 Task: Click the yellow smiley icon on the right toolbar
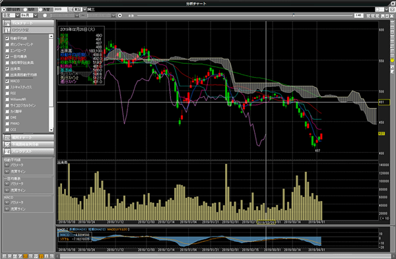[x=392, y=60]
